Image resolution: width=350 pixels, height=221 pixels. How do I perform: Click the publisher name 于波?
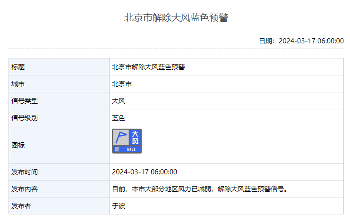[119, 206]
